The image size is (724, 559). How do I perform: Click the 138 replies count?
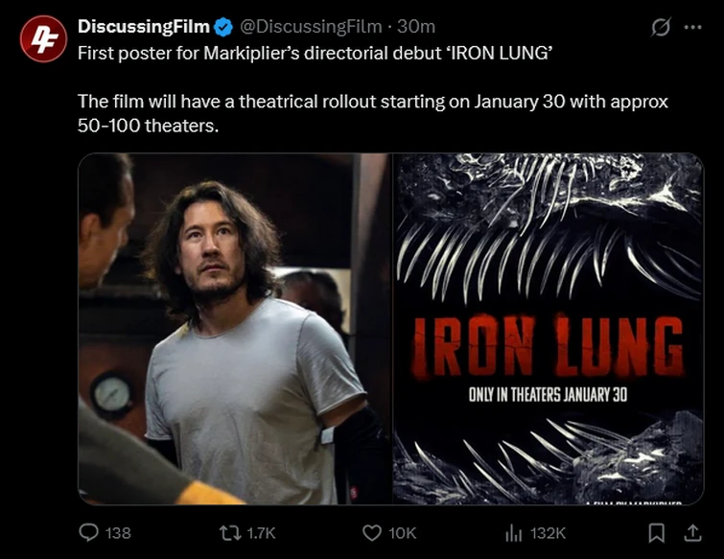tap(117, 532)
